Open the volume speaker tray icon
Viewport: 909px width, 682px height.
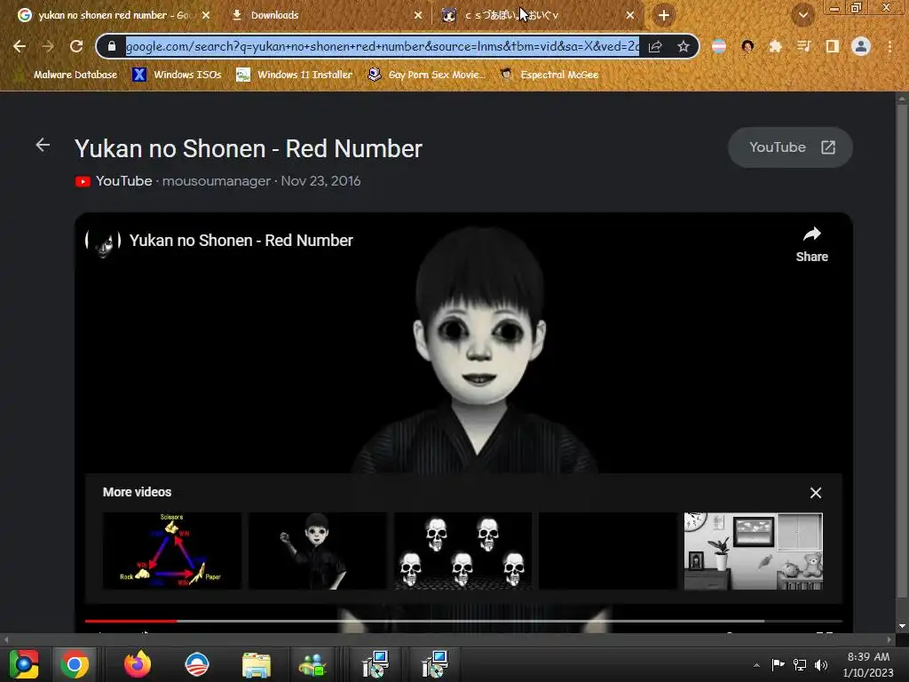pos(821,664)
